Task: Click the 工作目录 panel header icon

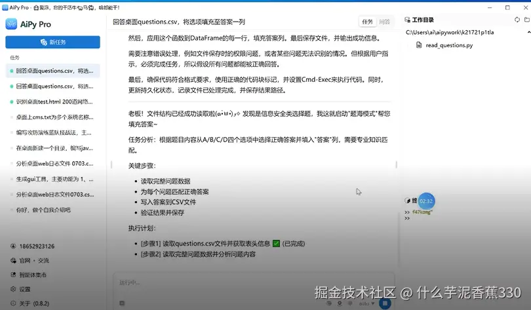Action: pyautogui.click(x=407, y=20)
